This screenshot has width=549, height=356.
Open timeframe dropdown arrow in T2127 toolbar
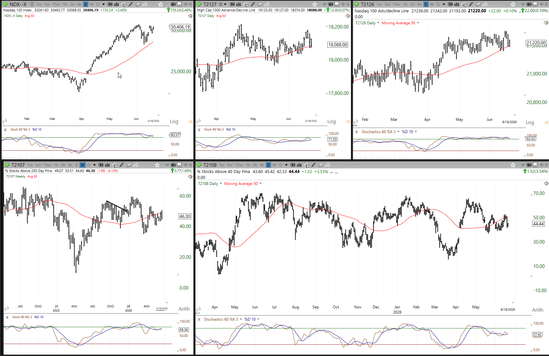point(225,4)
